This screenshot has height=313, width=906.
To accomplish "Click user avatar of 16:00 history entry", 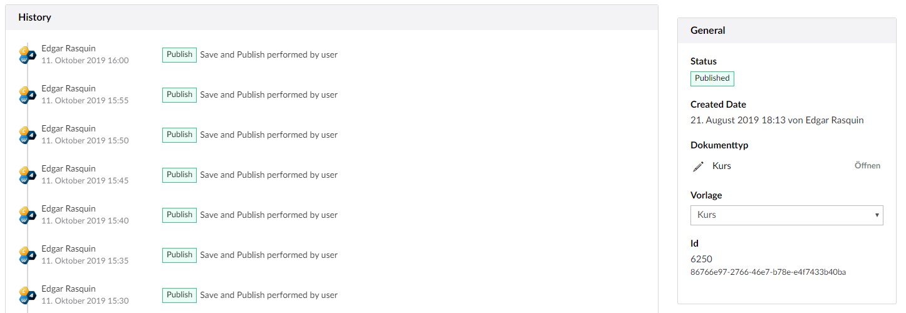I will tap(28, 54).
